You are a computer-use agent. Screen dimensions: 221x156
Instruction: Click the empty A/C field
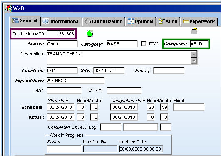pyautogui.click(x=64, y=91)
